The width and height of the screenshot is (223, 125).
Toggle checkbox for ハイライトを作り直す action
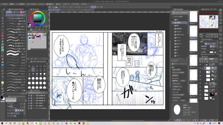click(x=29, y=108)
